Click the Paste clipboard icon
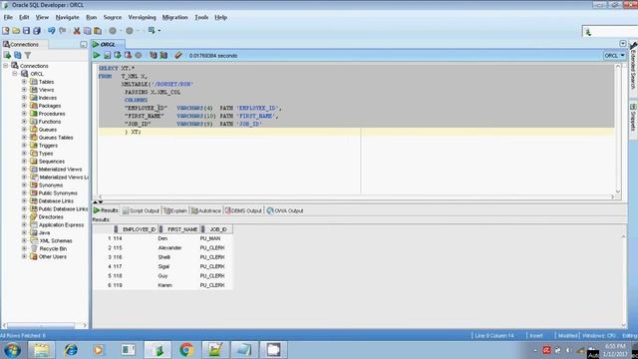 [98, 31]
